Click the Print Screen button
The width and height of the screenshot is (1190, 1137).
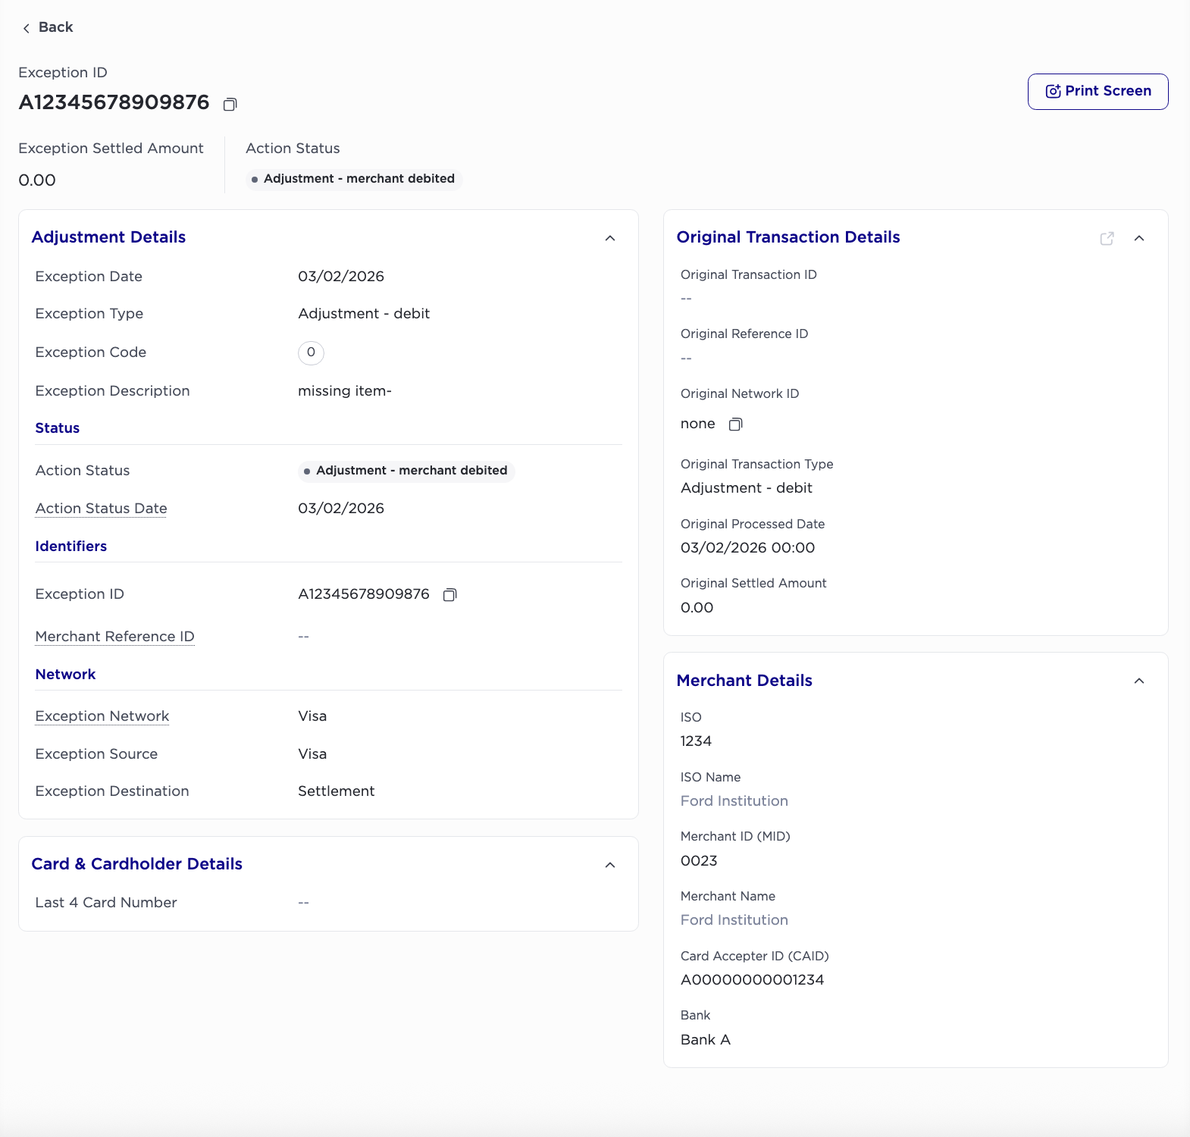coord(1098,92)
